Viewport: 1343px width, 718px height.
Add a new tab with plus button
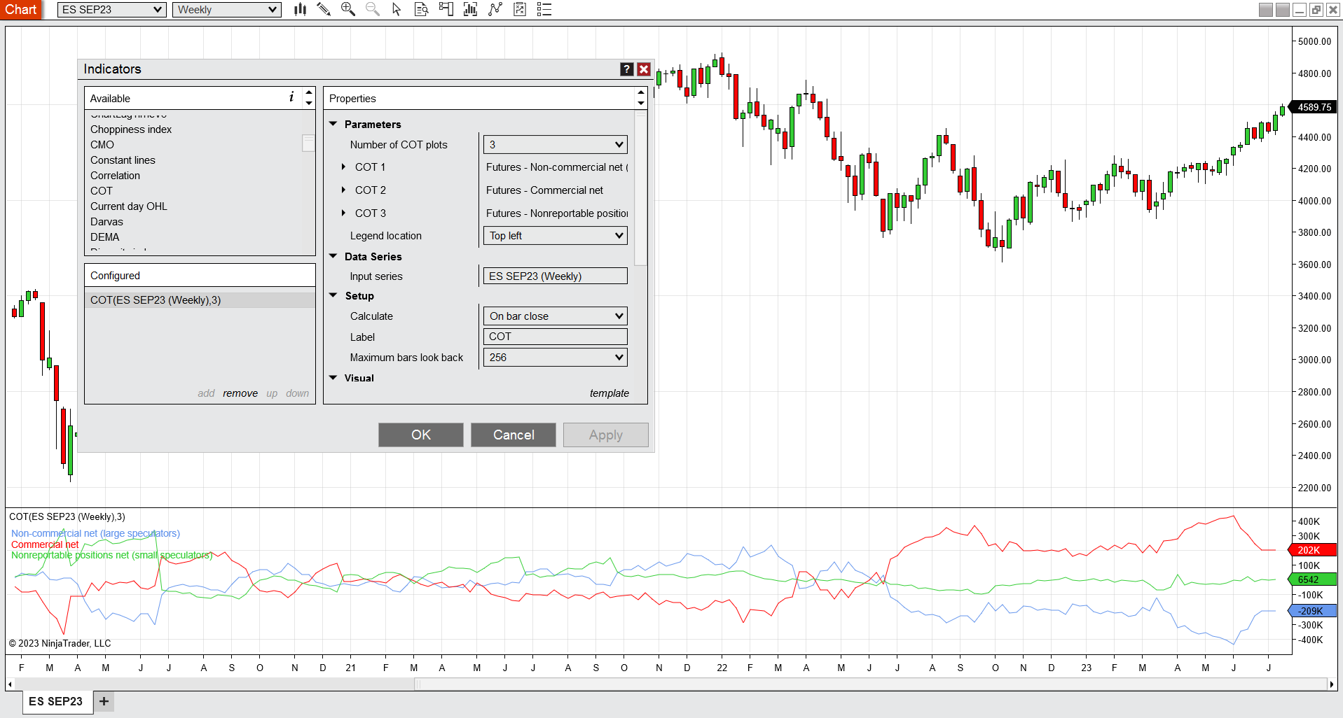pyautogui.click(x=104, y=701)
